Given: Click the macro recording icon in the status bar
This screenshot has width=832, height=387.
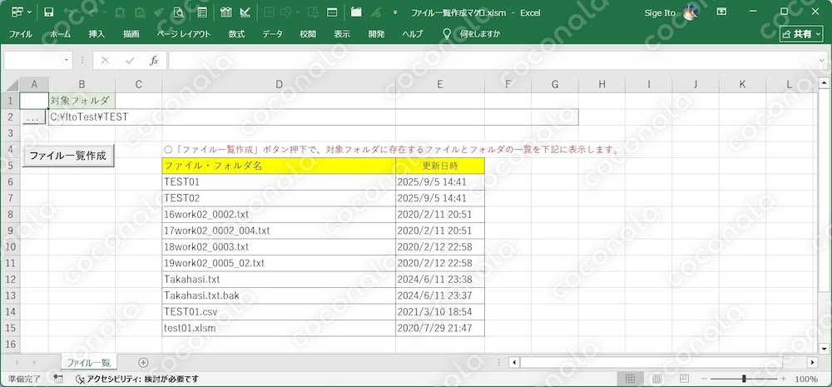Looking at the screenshot, I should coord(58,379).
